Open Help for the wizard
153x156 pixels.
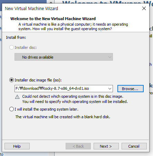(17, 146)
